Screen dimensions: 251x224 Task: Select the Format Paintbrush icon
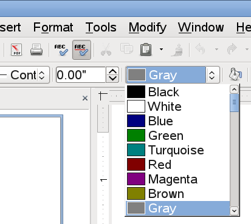[x=177, y=50]
